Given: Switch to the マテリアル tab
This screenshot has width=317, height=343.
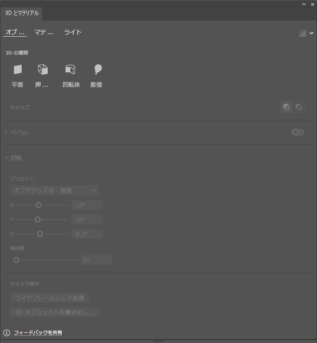Looking at the screenshot, I should pyautogui.click(x=44, y=32).
